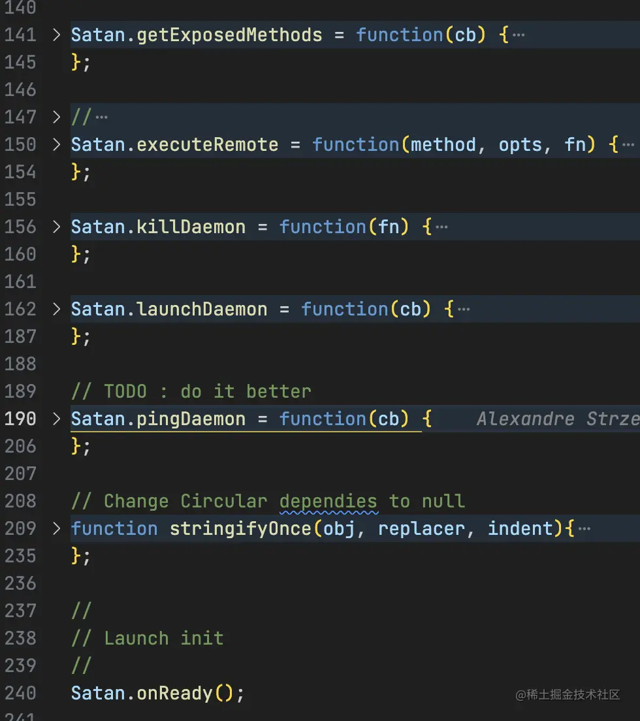This screenshot has height=721, width=640.
Task: Expand the folded Satan.launchDaemon function
Action: tap(56, 309)
